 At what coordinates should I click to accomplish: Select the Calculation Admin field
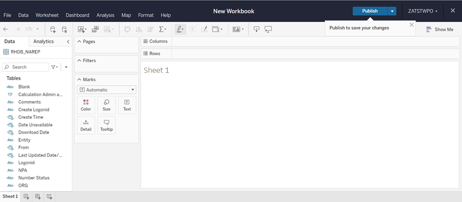click(41, 94)
